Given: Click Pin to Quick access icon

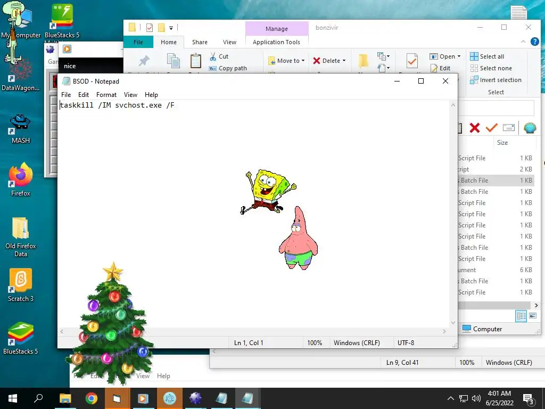Looking at the screenshot, I should pyautogui.click(x=144, y=61).
